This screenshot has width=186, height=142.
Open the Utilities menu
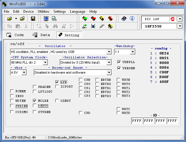(43, 12)
